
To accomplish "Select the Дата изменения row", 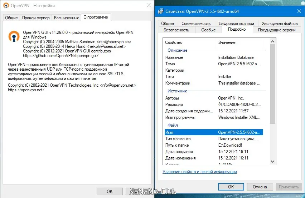I will [x=214, y=158].
